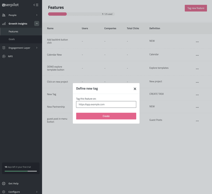The width and height of the screenshot is (212, 194).
Task: Click the Tag new feature button
Action: pos(196,8)
